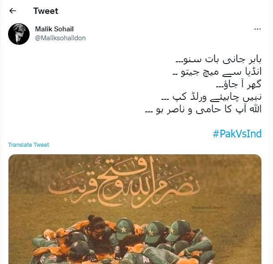Open the three-dot more options menu
This screenshot has height=264, width=273.
tap(257, 29)
